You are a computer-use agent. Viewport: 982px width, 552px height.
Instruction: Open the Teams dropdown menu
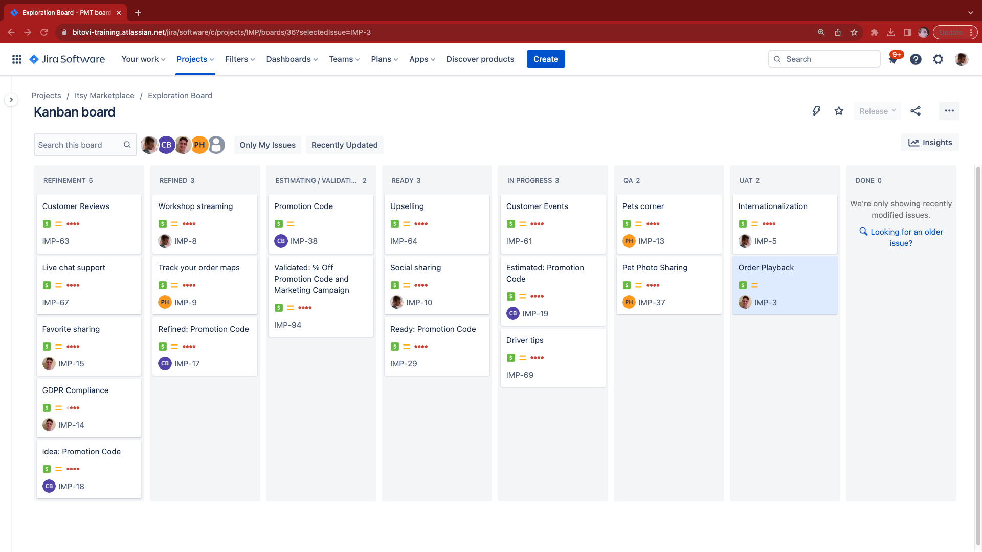[345, 59]
